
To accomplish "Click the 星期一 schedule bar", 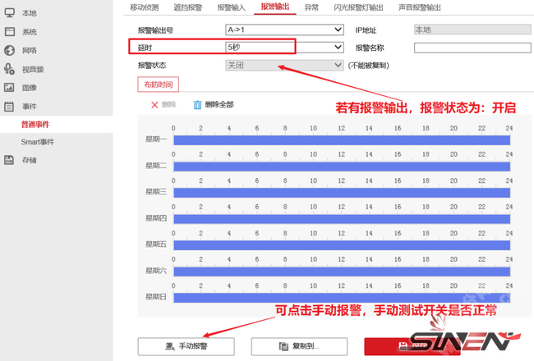I will (342, 140).
